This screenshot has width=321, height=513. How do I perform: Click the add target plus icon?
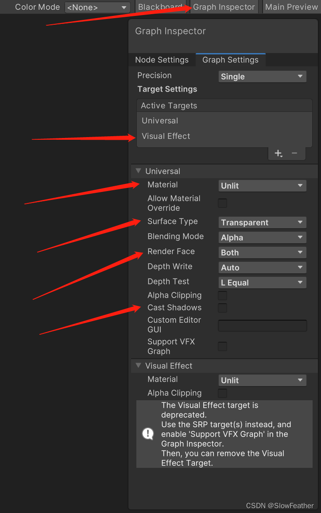(x=278, y=153)
